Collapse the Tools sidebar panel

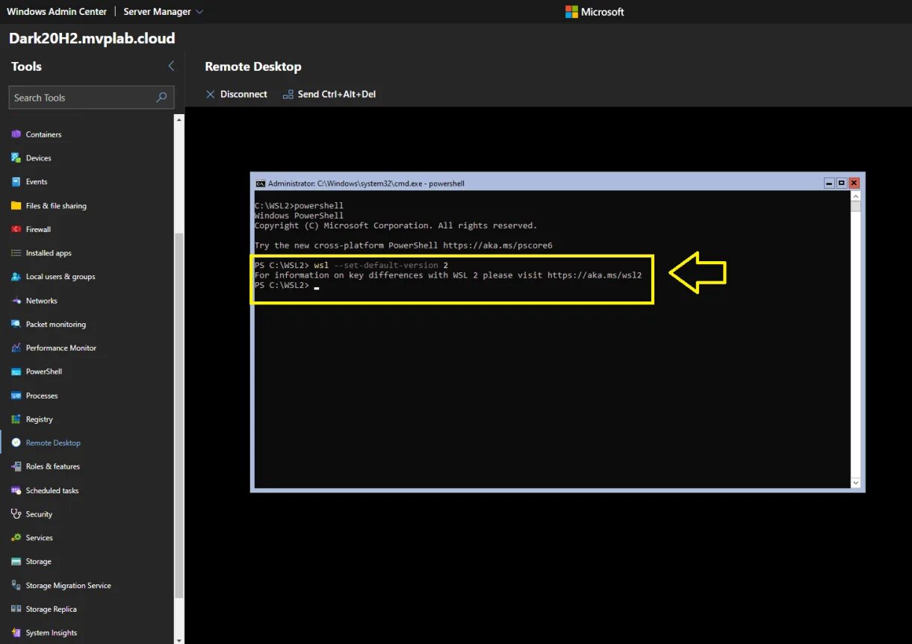[171, 66]
